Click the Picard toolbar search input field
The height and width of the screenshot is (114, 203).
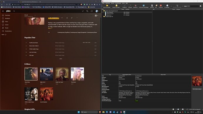click(194, 6)
